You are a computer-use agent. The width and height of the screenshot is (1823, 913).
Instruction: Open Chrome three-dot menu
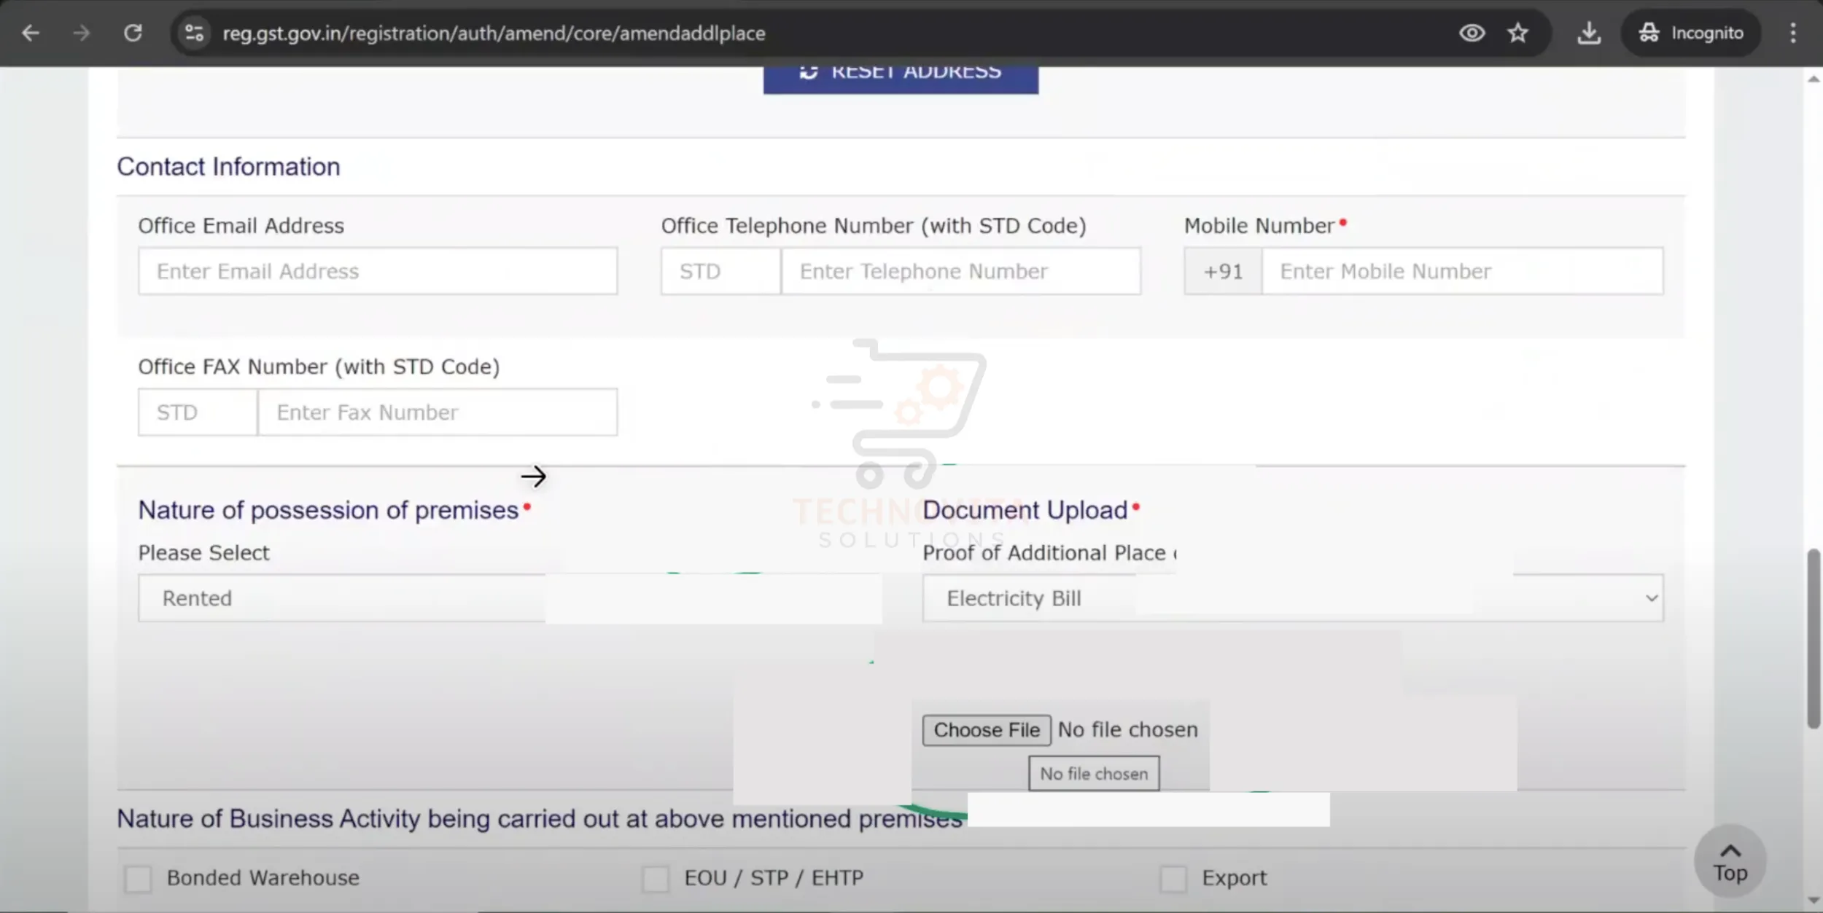point(1792,33)
